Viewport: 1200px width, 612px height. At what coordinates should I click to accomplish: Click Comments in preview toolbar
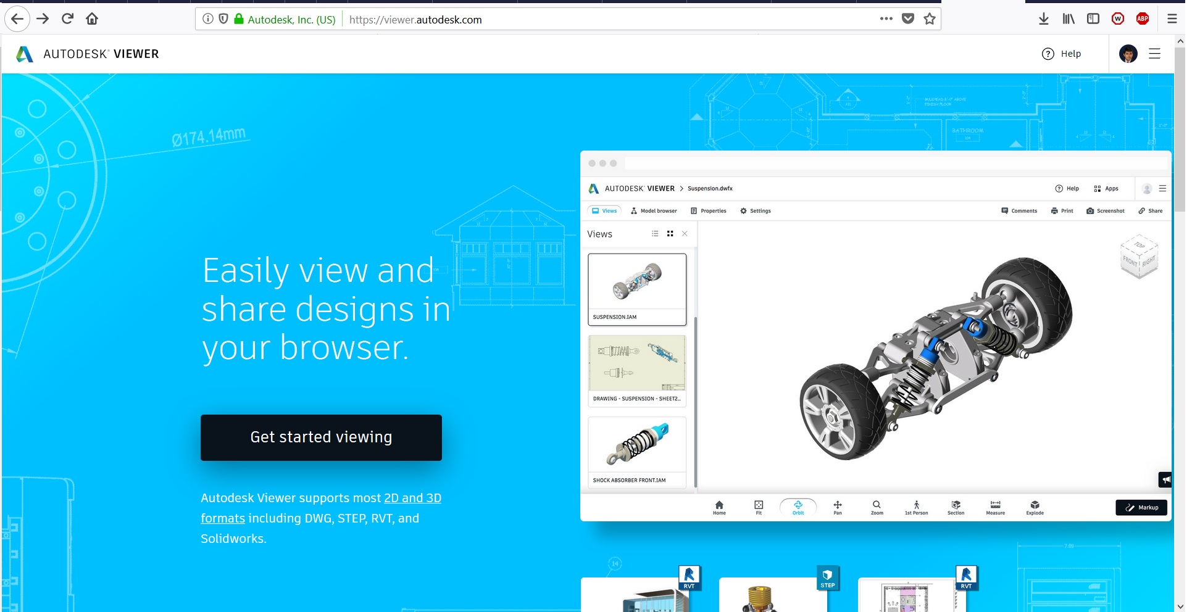pos(1019,211)
